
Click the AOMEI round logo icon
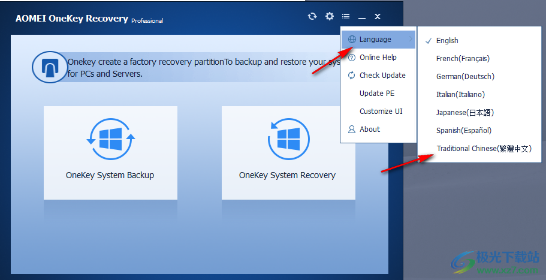tap(50, 67)
